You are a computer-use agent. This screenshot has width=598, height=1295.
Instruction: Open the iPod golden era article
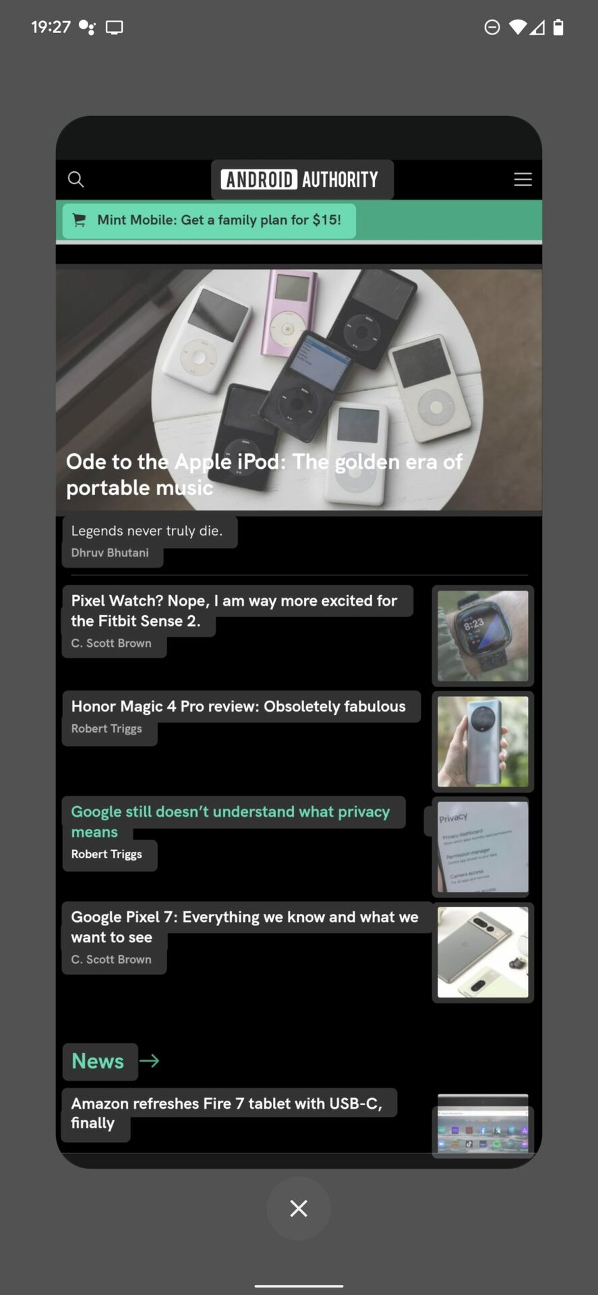coord(264,475)
